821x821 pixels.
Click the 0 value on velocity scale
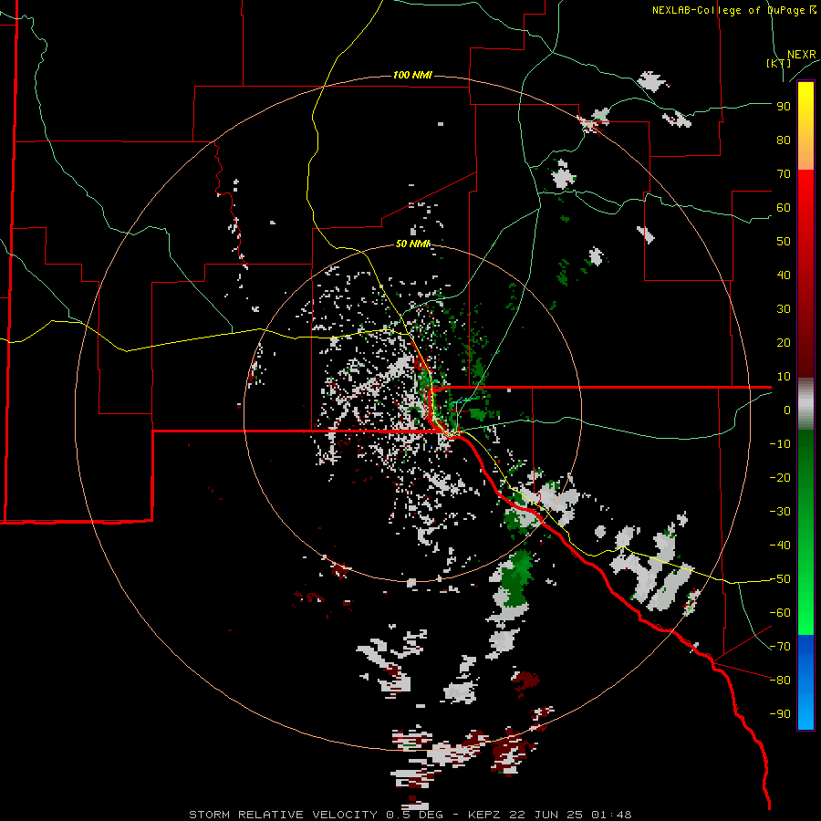787,410
